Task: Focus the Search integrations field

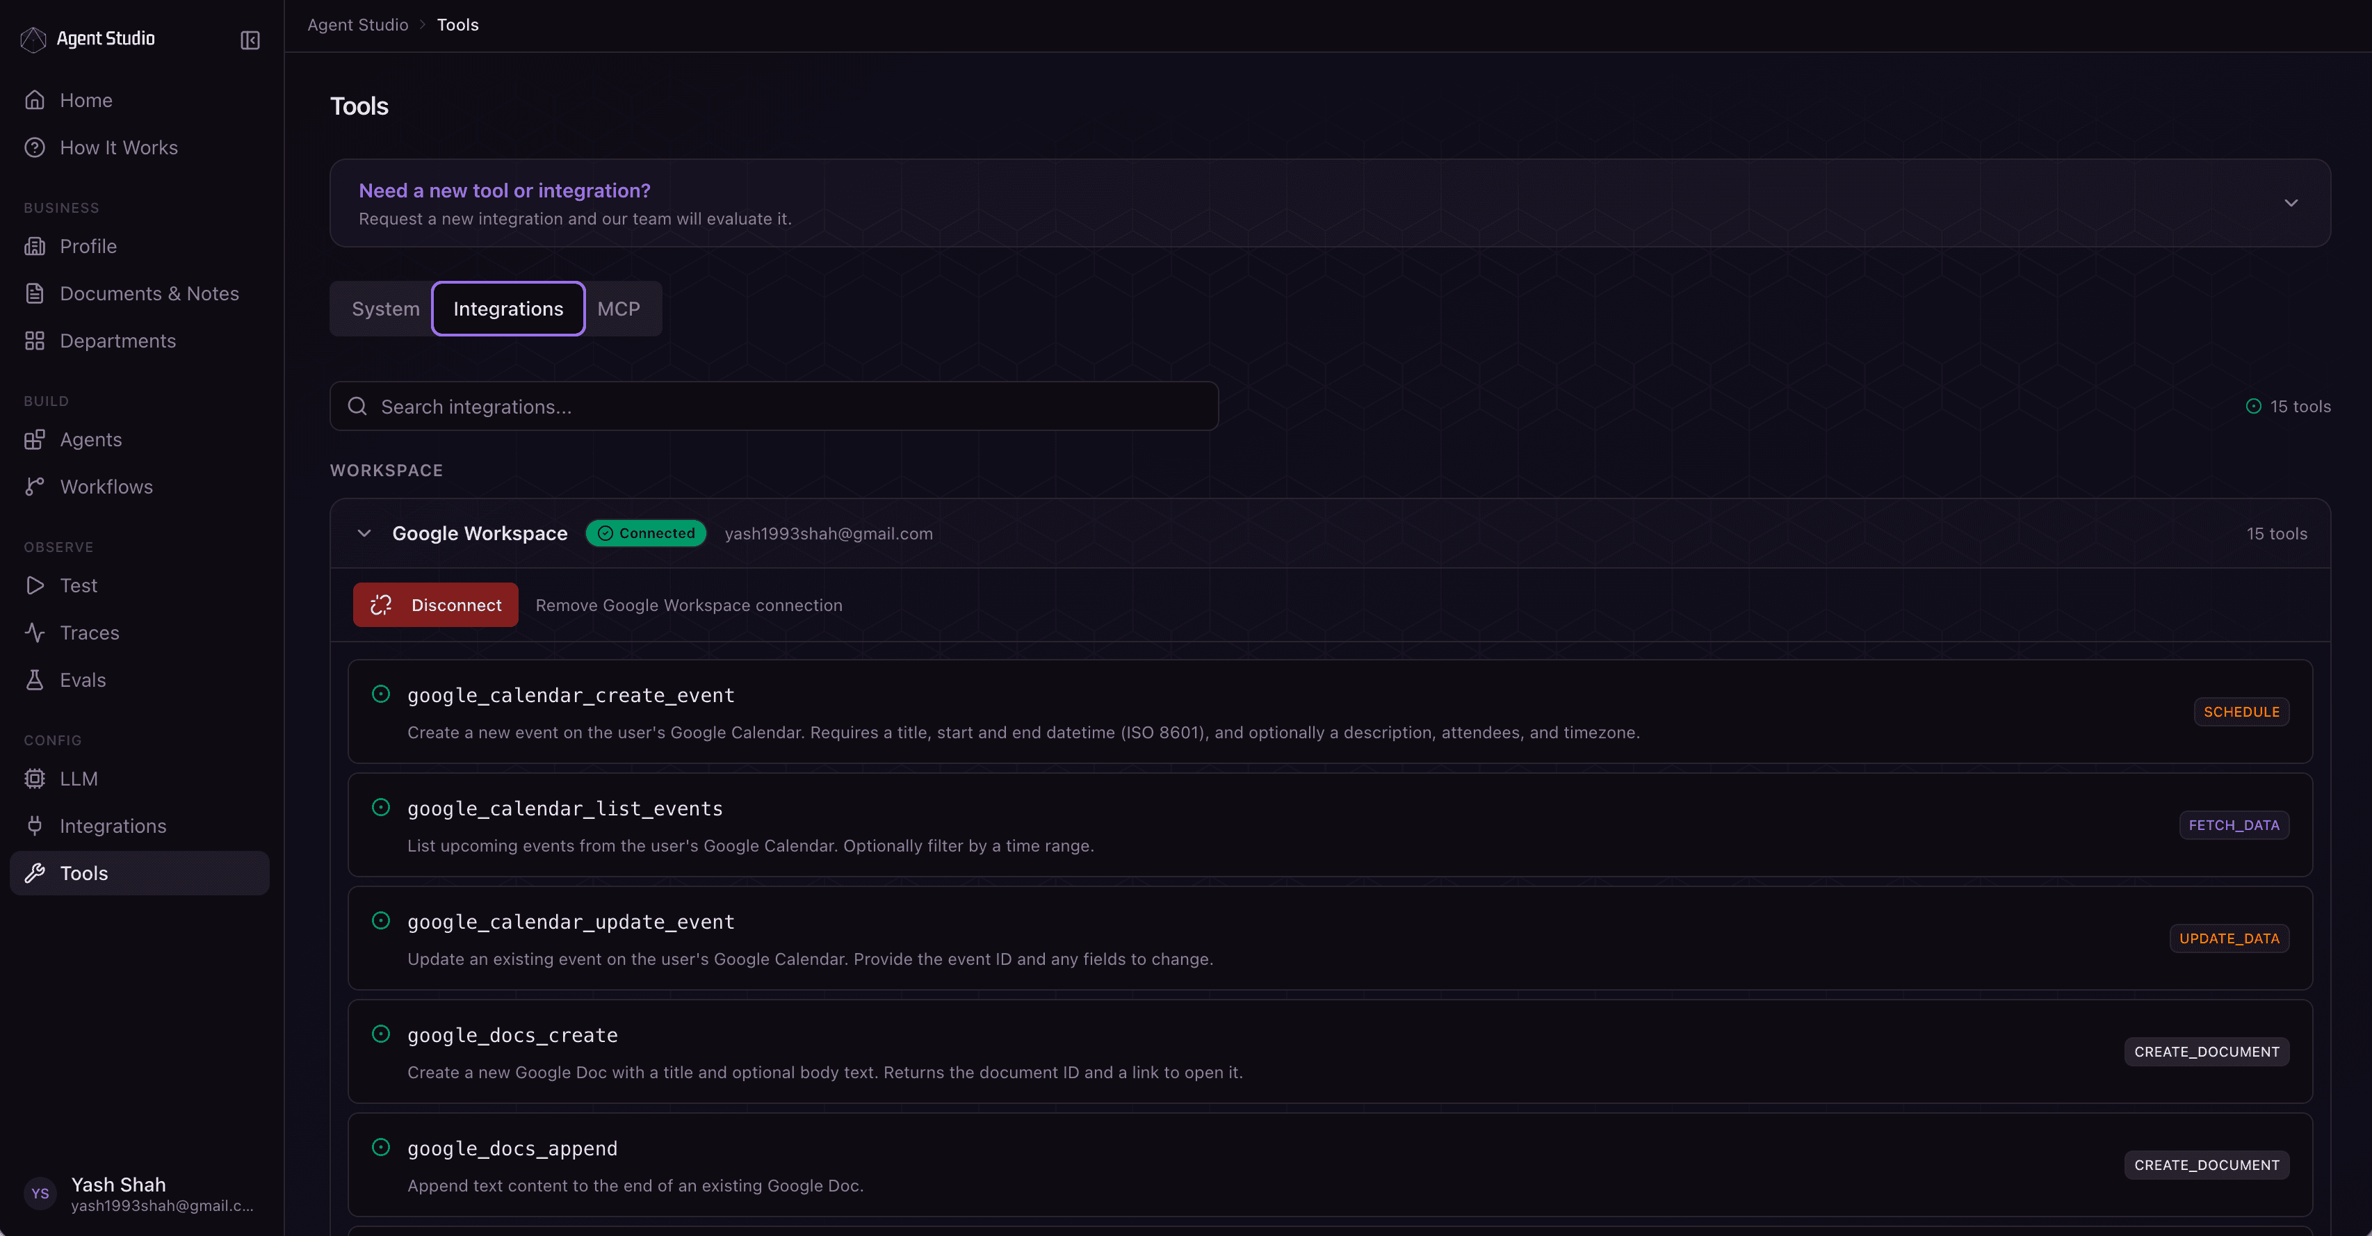Action: pos(774,406)
